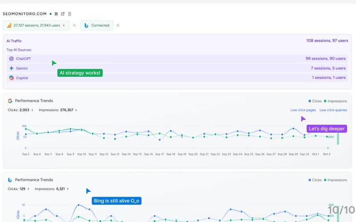Click the green status dot after SEOMONITORO.COM

51,14
